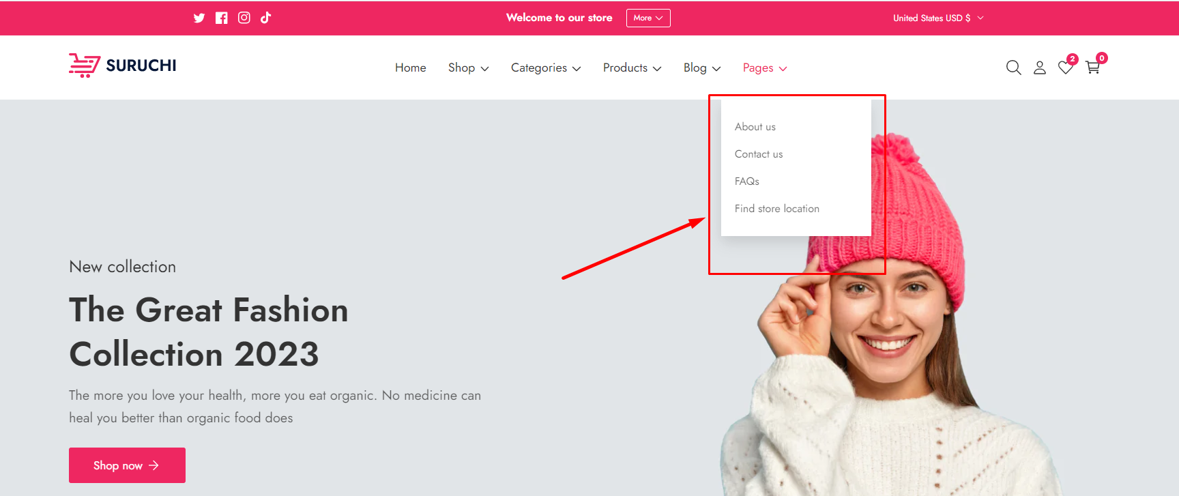The height and width of the screenshot is (496, 1179).
Task: Expand the Shop menu
Action: pos(469,68)
